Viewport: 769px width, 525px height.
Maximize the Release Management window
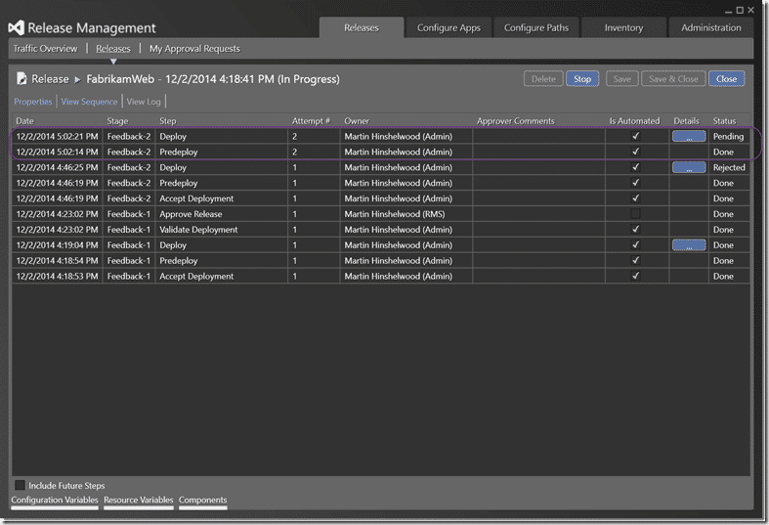tap(740, 10)
